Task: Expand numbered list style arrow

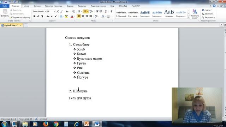Action: coord(88,11)
